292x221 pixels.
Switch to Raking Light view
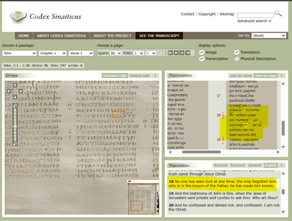140,76
